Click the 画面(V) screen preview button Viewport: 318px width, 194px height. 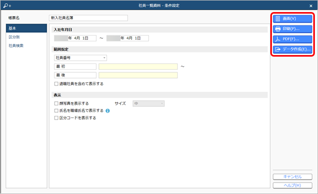pyautogui.click(x=292, y=19)
